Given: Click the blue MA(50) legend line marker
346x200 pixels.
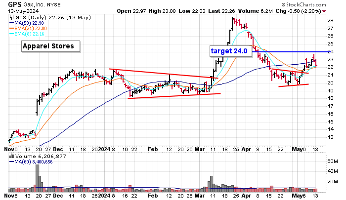Looking at the screenshot, I should pos(12,23).
